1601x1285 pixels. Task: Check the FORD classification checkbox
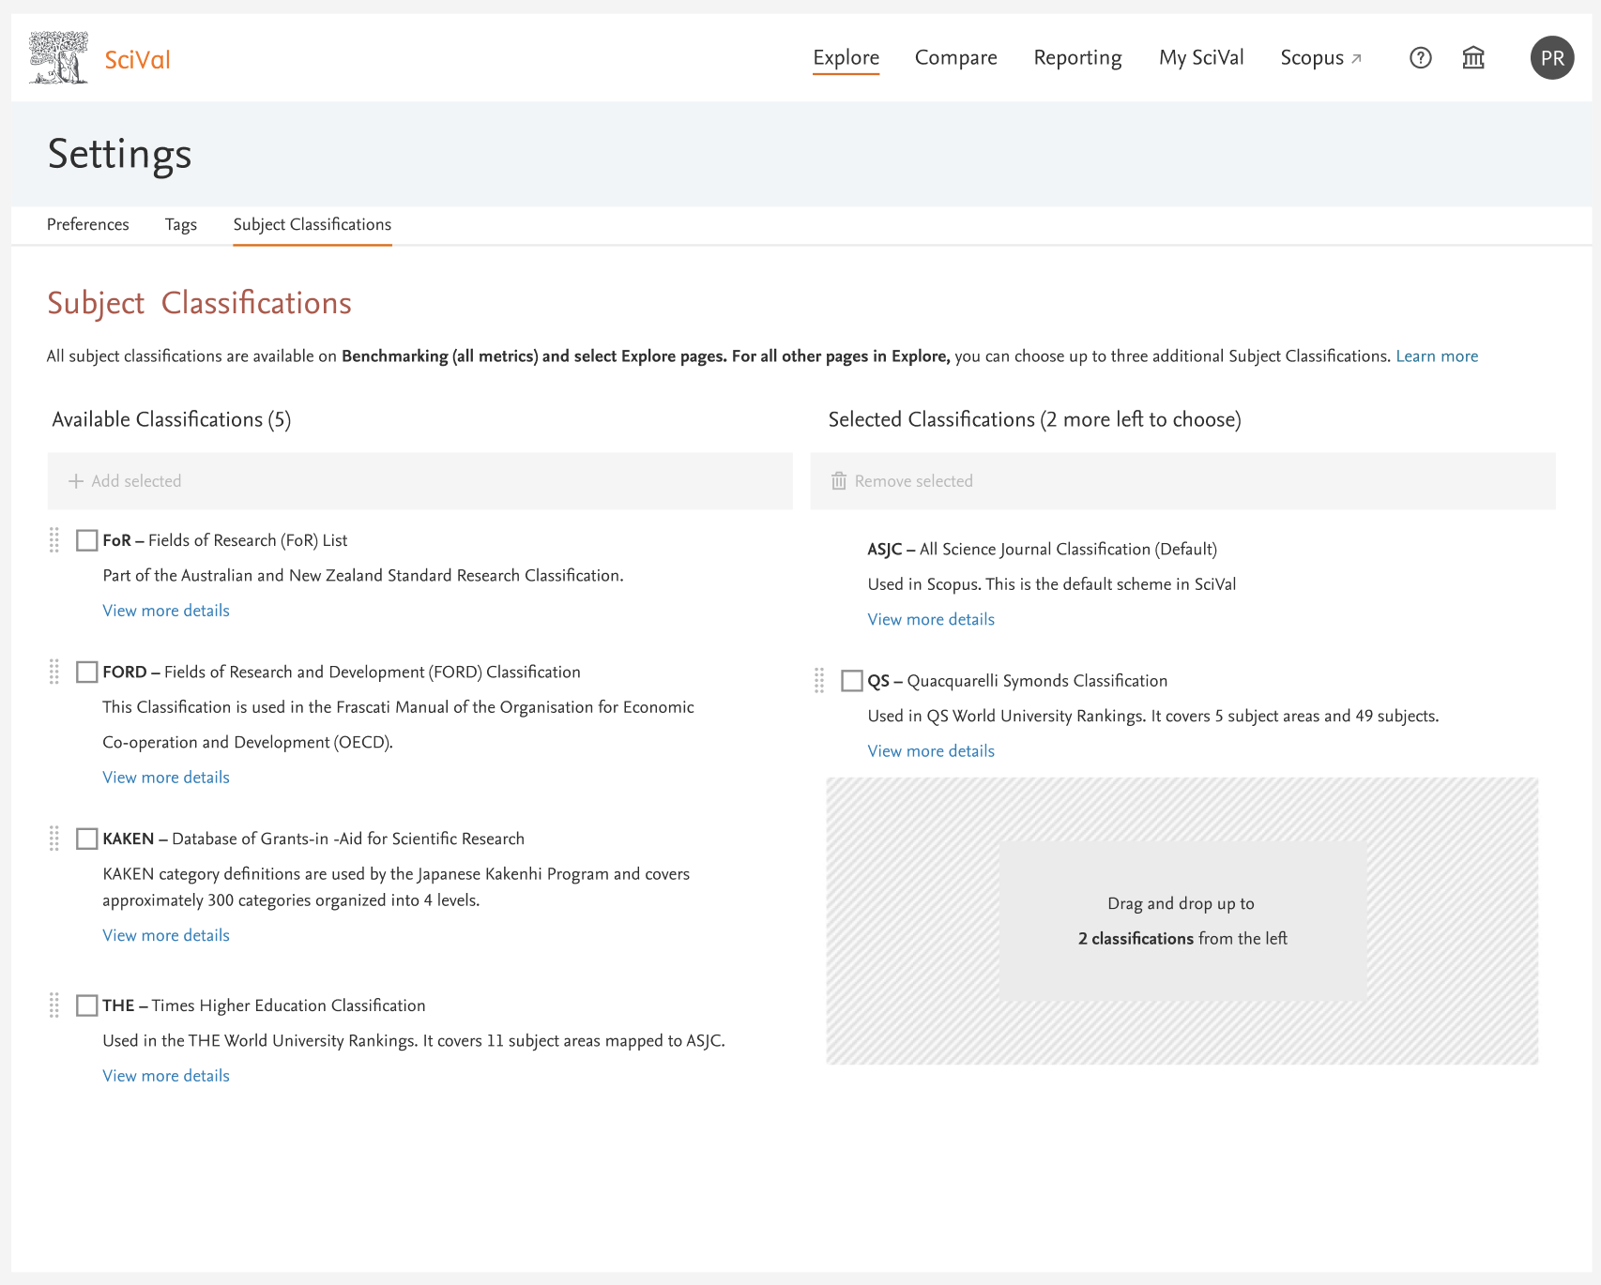point(87,672)
